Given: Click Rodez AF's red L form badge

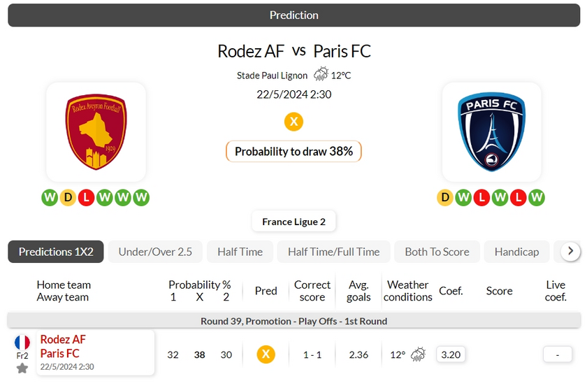Looking at the screenshot, I should click(86, 198).
